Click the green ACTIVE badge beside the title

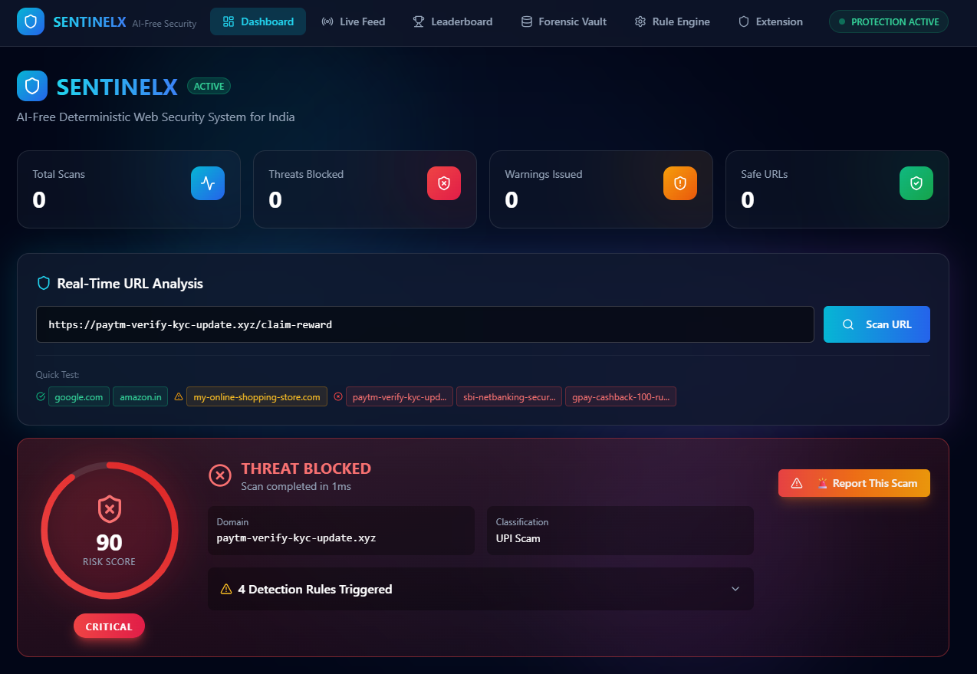coord(209,87)
